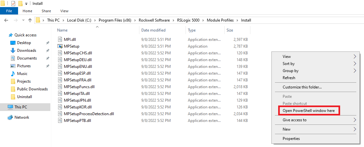Open the File tab
Image resolution: width=364 pixels, height=147 pixels.
pos(9,11)
